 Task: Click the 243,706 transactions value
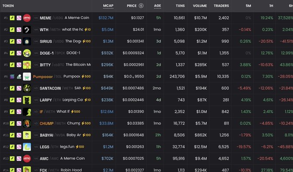tap(177, 76)
